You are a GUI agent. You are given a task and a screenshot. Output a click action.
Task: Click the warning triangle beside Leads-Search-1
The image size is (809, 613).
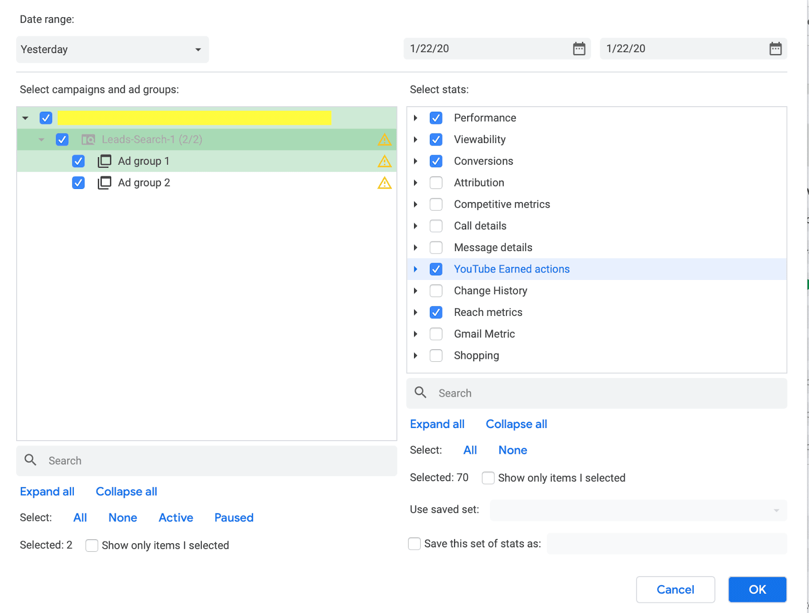tap(385, 139)
